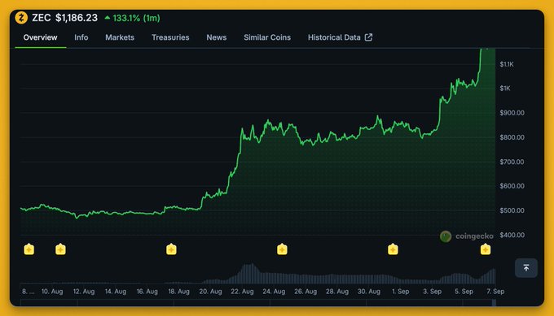Viewport: 554px width, 316px height.
Task: Open the news marker near 18 Aug
Action: (x=171, y=249)
